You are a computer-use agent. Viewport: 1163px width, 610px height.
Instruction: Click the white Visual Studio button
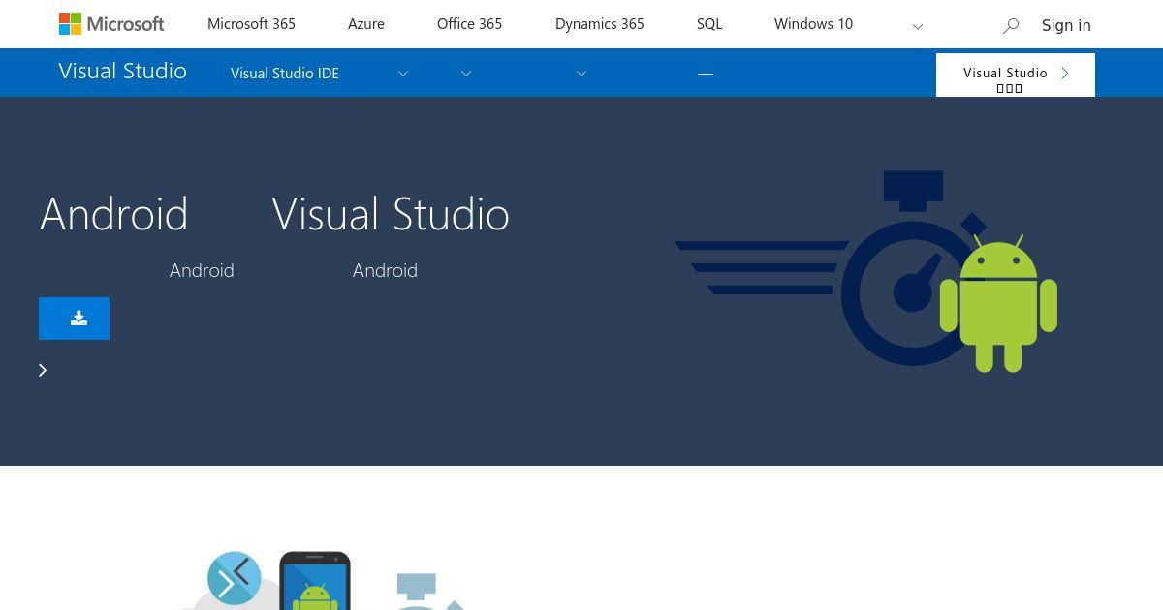(x=1016, y=75)
